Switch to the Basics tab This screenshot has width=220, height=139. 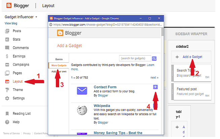[59, 59]
